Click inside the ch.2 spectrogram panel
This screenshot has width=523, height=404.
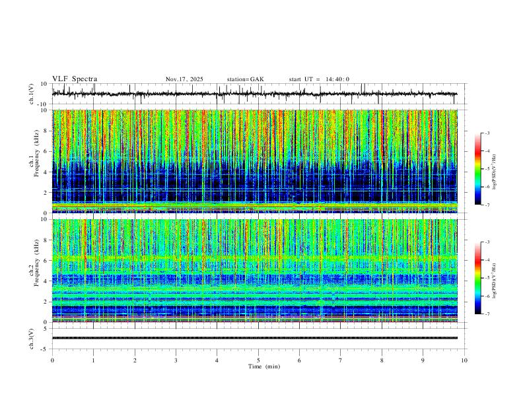point(255,271)
